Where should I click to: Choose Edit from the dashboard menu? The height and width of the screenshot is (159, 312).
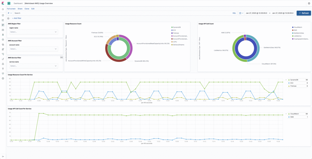tap(33, 9)
